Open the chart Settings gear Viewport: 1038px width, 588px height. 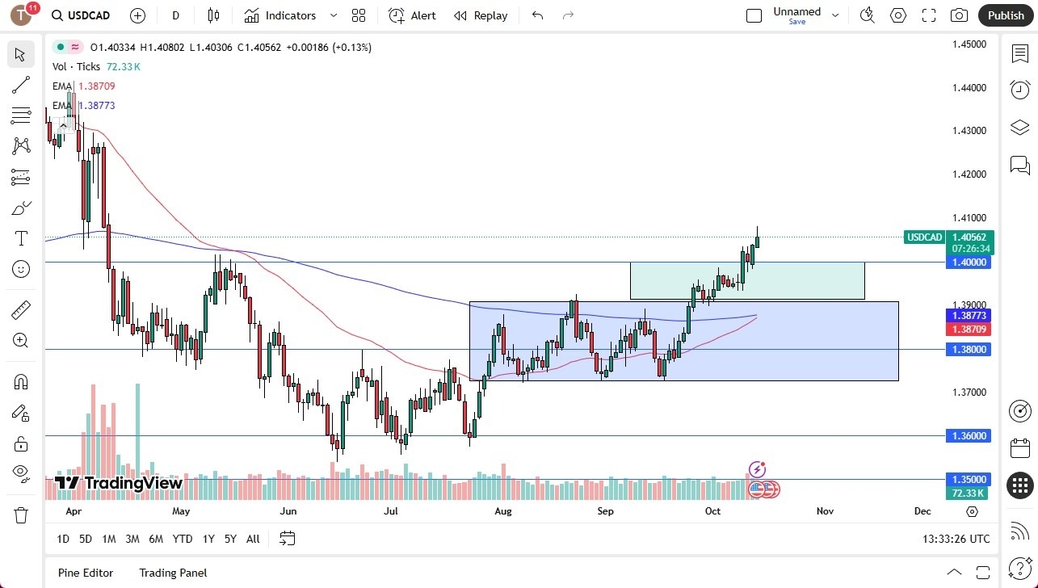(897, 15)
